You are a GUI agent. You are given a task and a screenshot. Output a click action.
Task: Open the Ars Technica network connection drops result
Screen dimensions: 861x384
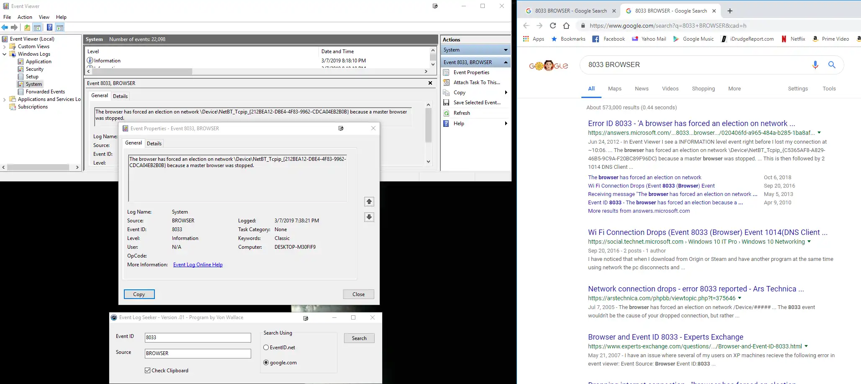point(696,289)
